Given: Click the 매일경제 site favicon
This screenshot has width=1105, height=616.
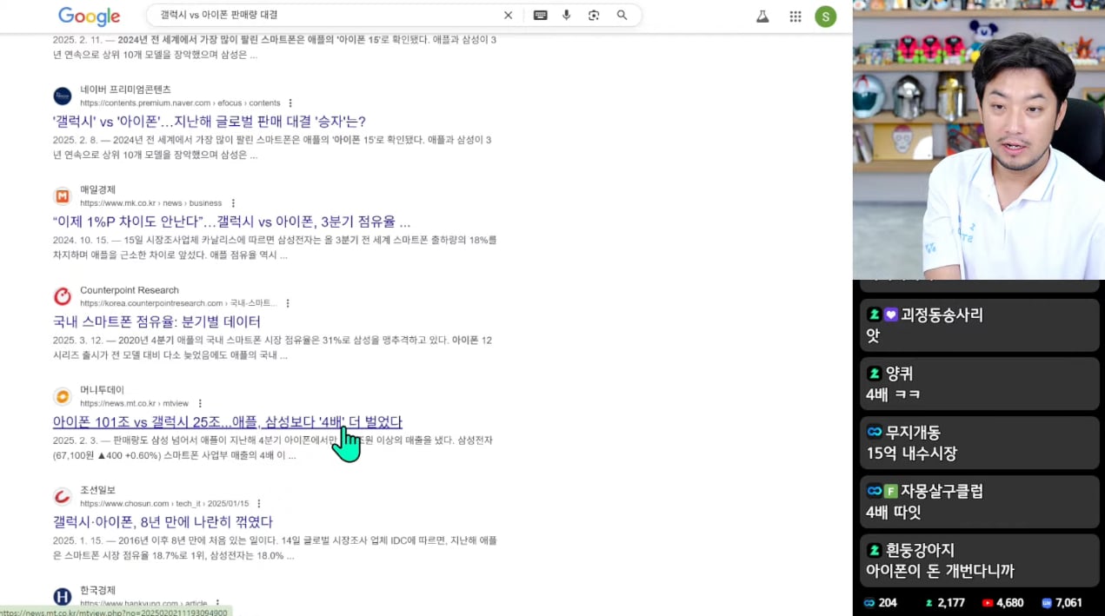Looking at the screenshot, I should point(63,195).
